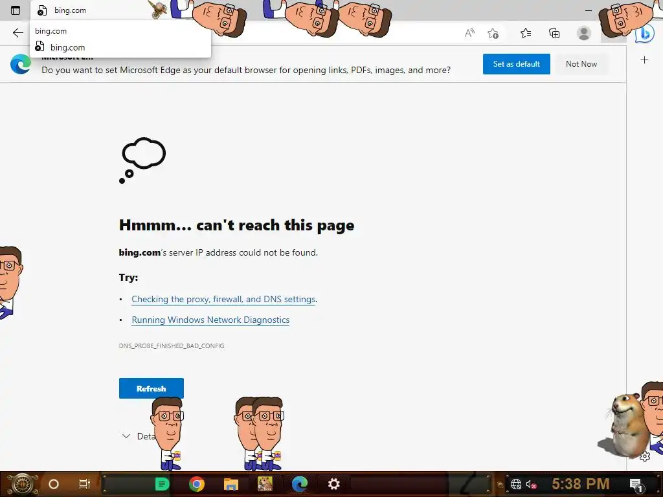Open the steampunk Start button
The image size is (663, 497).
pyautogui.click(x=22, y=484)
